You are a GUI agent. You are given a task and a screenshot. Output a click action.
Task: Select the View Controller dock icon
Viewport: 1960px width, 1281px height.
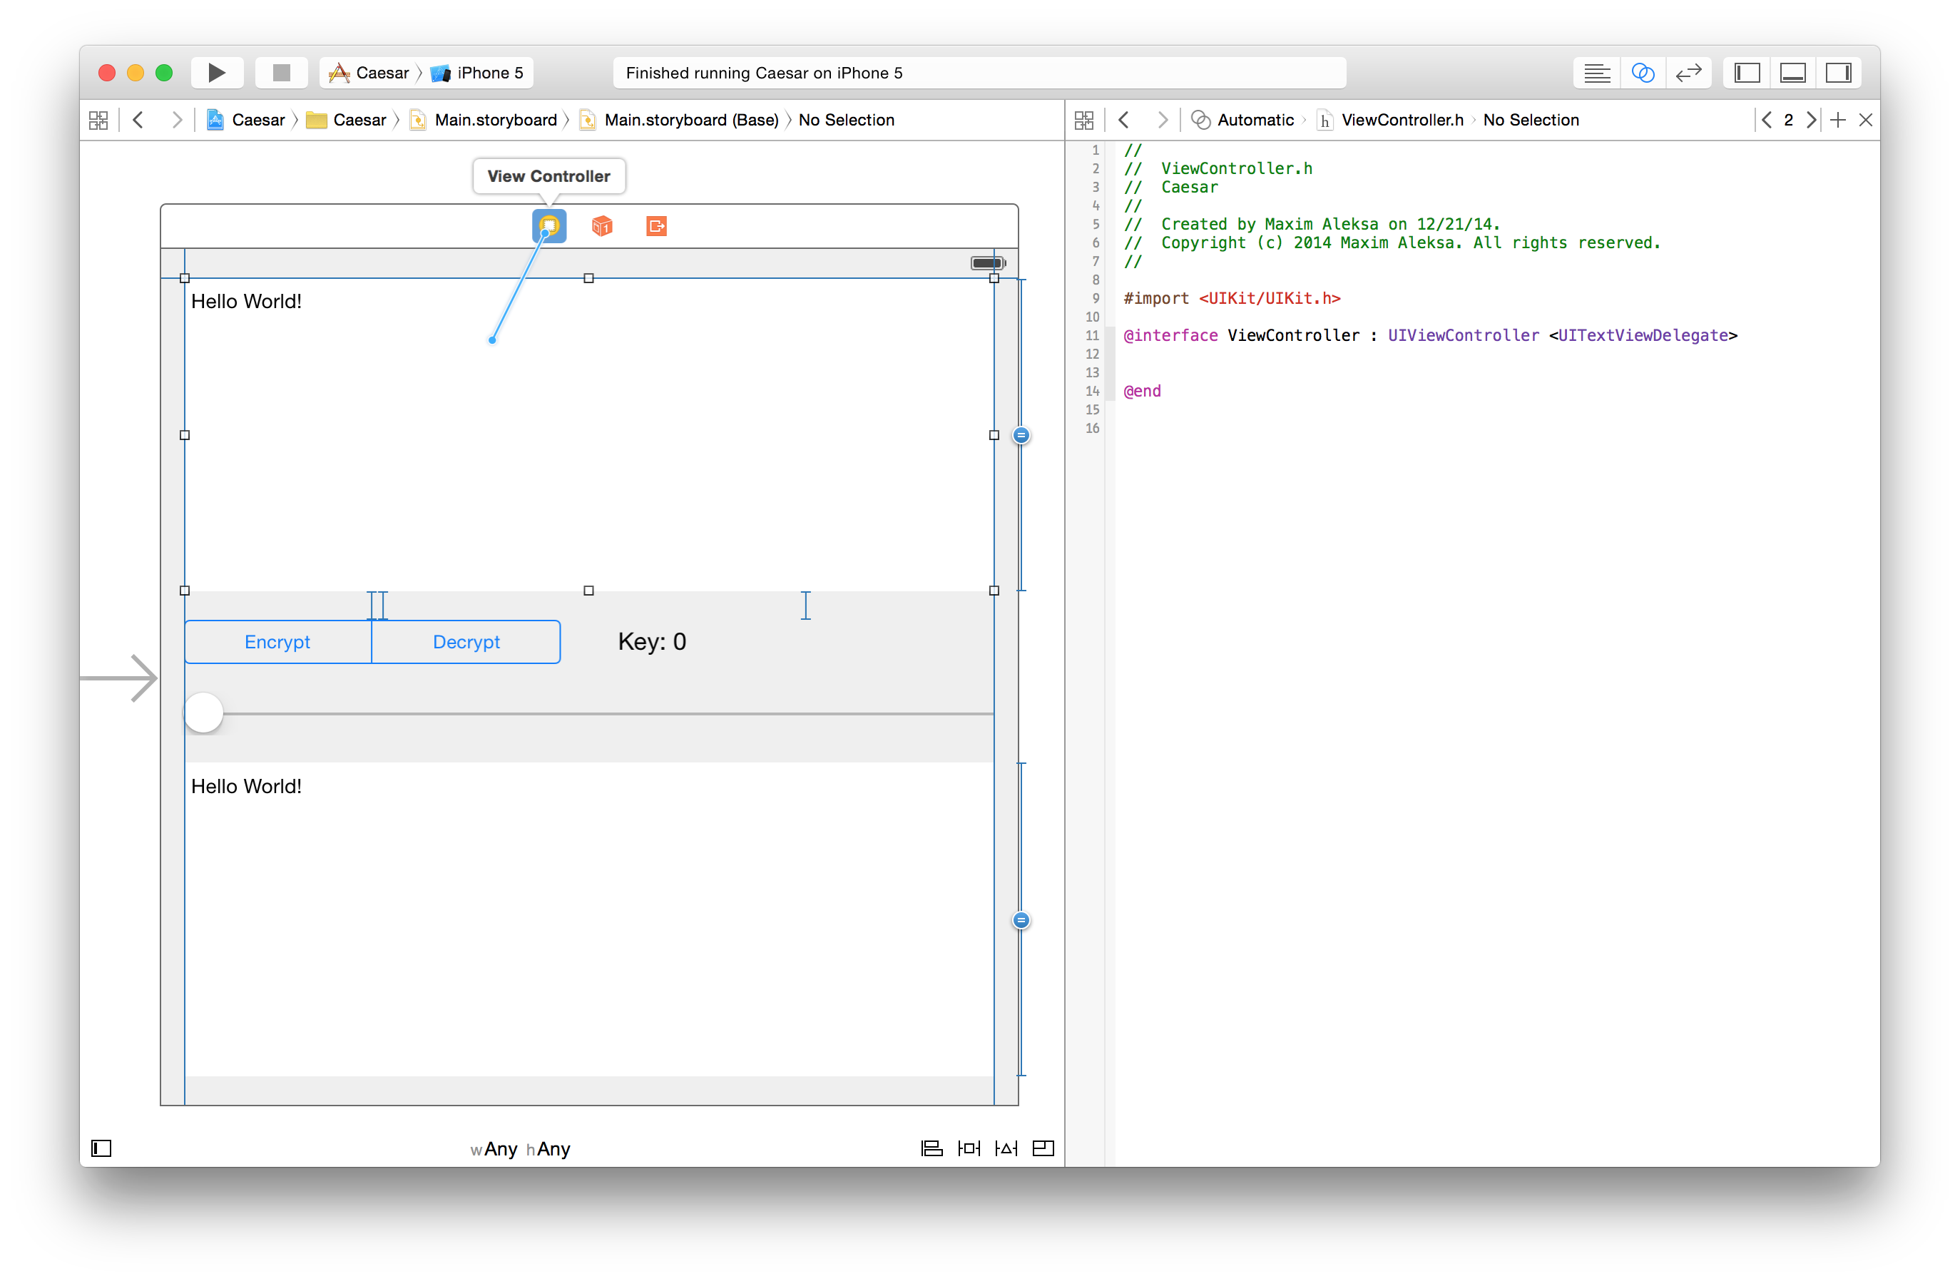(549, 225)
